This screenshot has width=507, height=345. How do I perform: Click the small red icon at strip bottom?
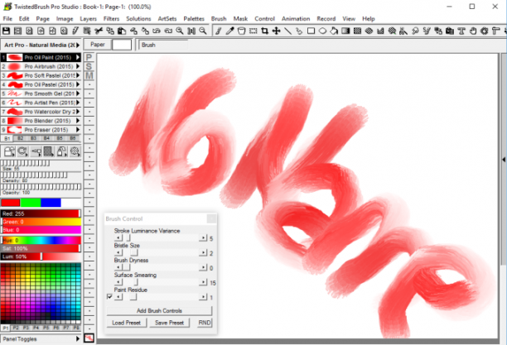89,338
